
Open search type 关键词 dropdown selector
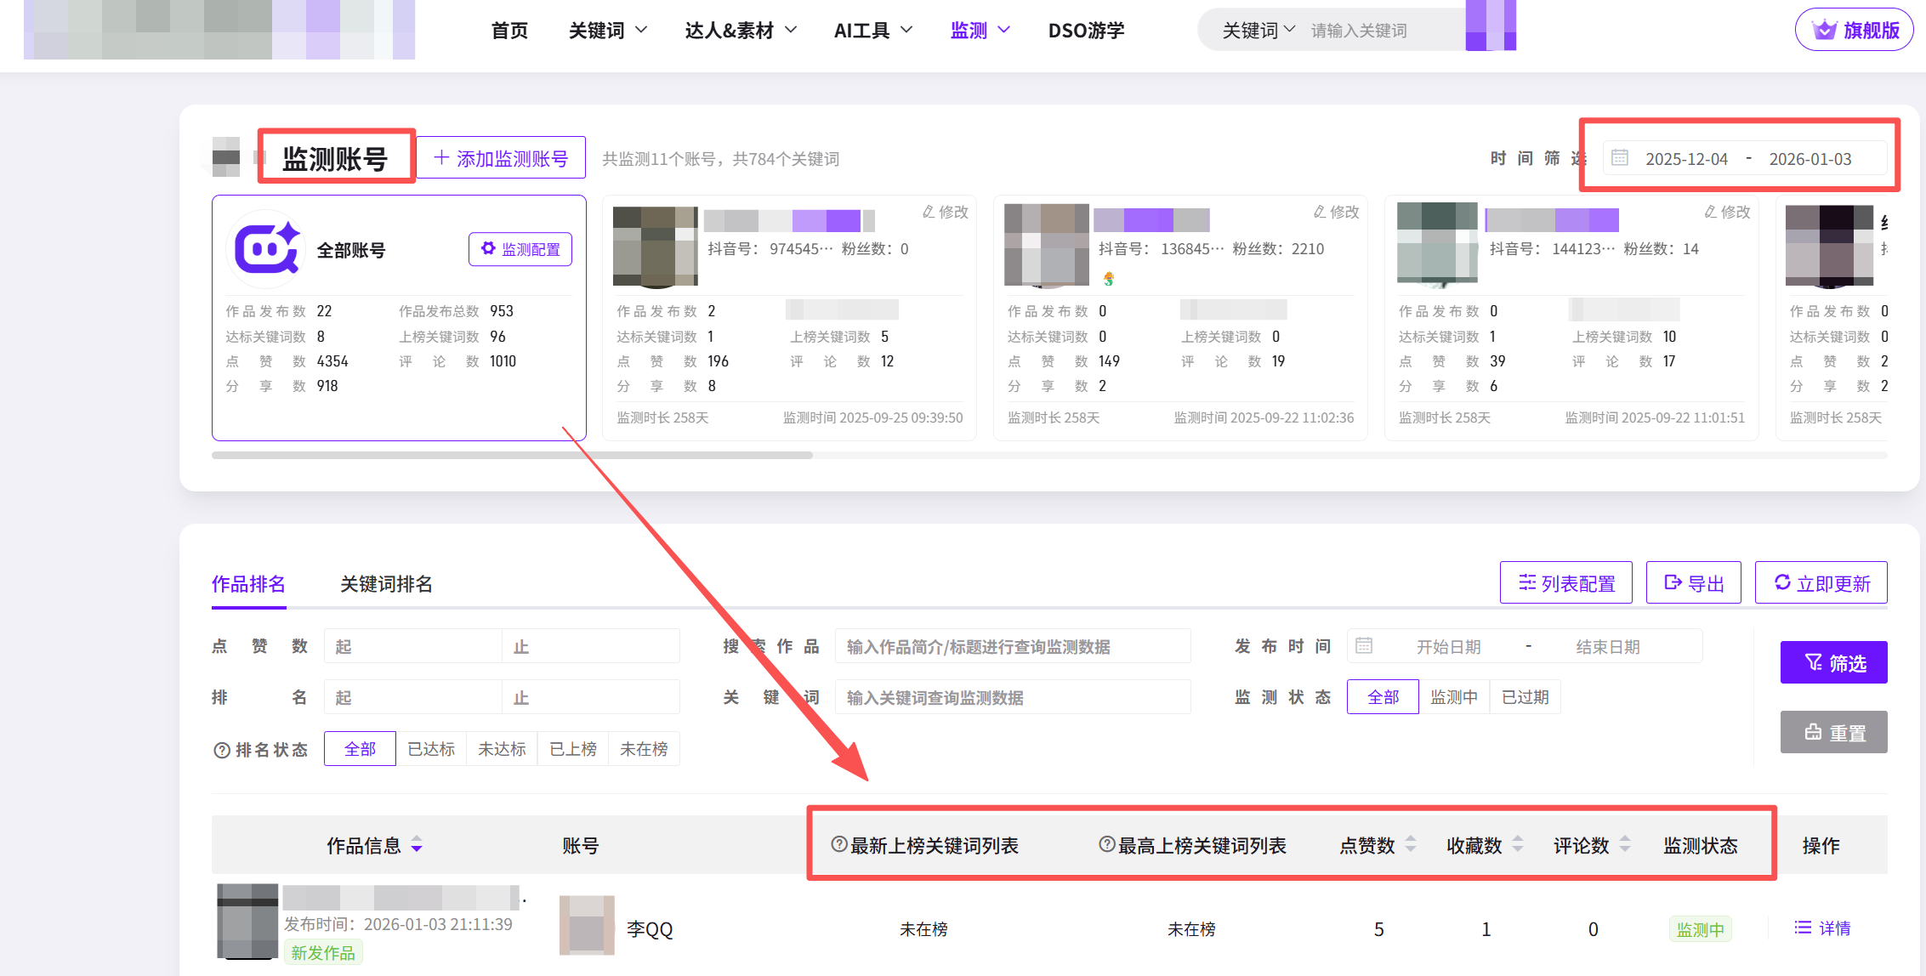[x=1258, y=31]
